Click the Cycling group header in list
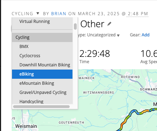Image resolution: width=157 pixels, height=131 pixels. point(42,37)
